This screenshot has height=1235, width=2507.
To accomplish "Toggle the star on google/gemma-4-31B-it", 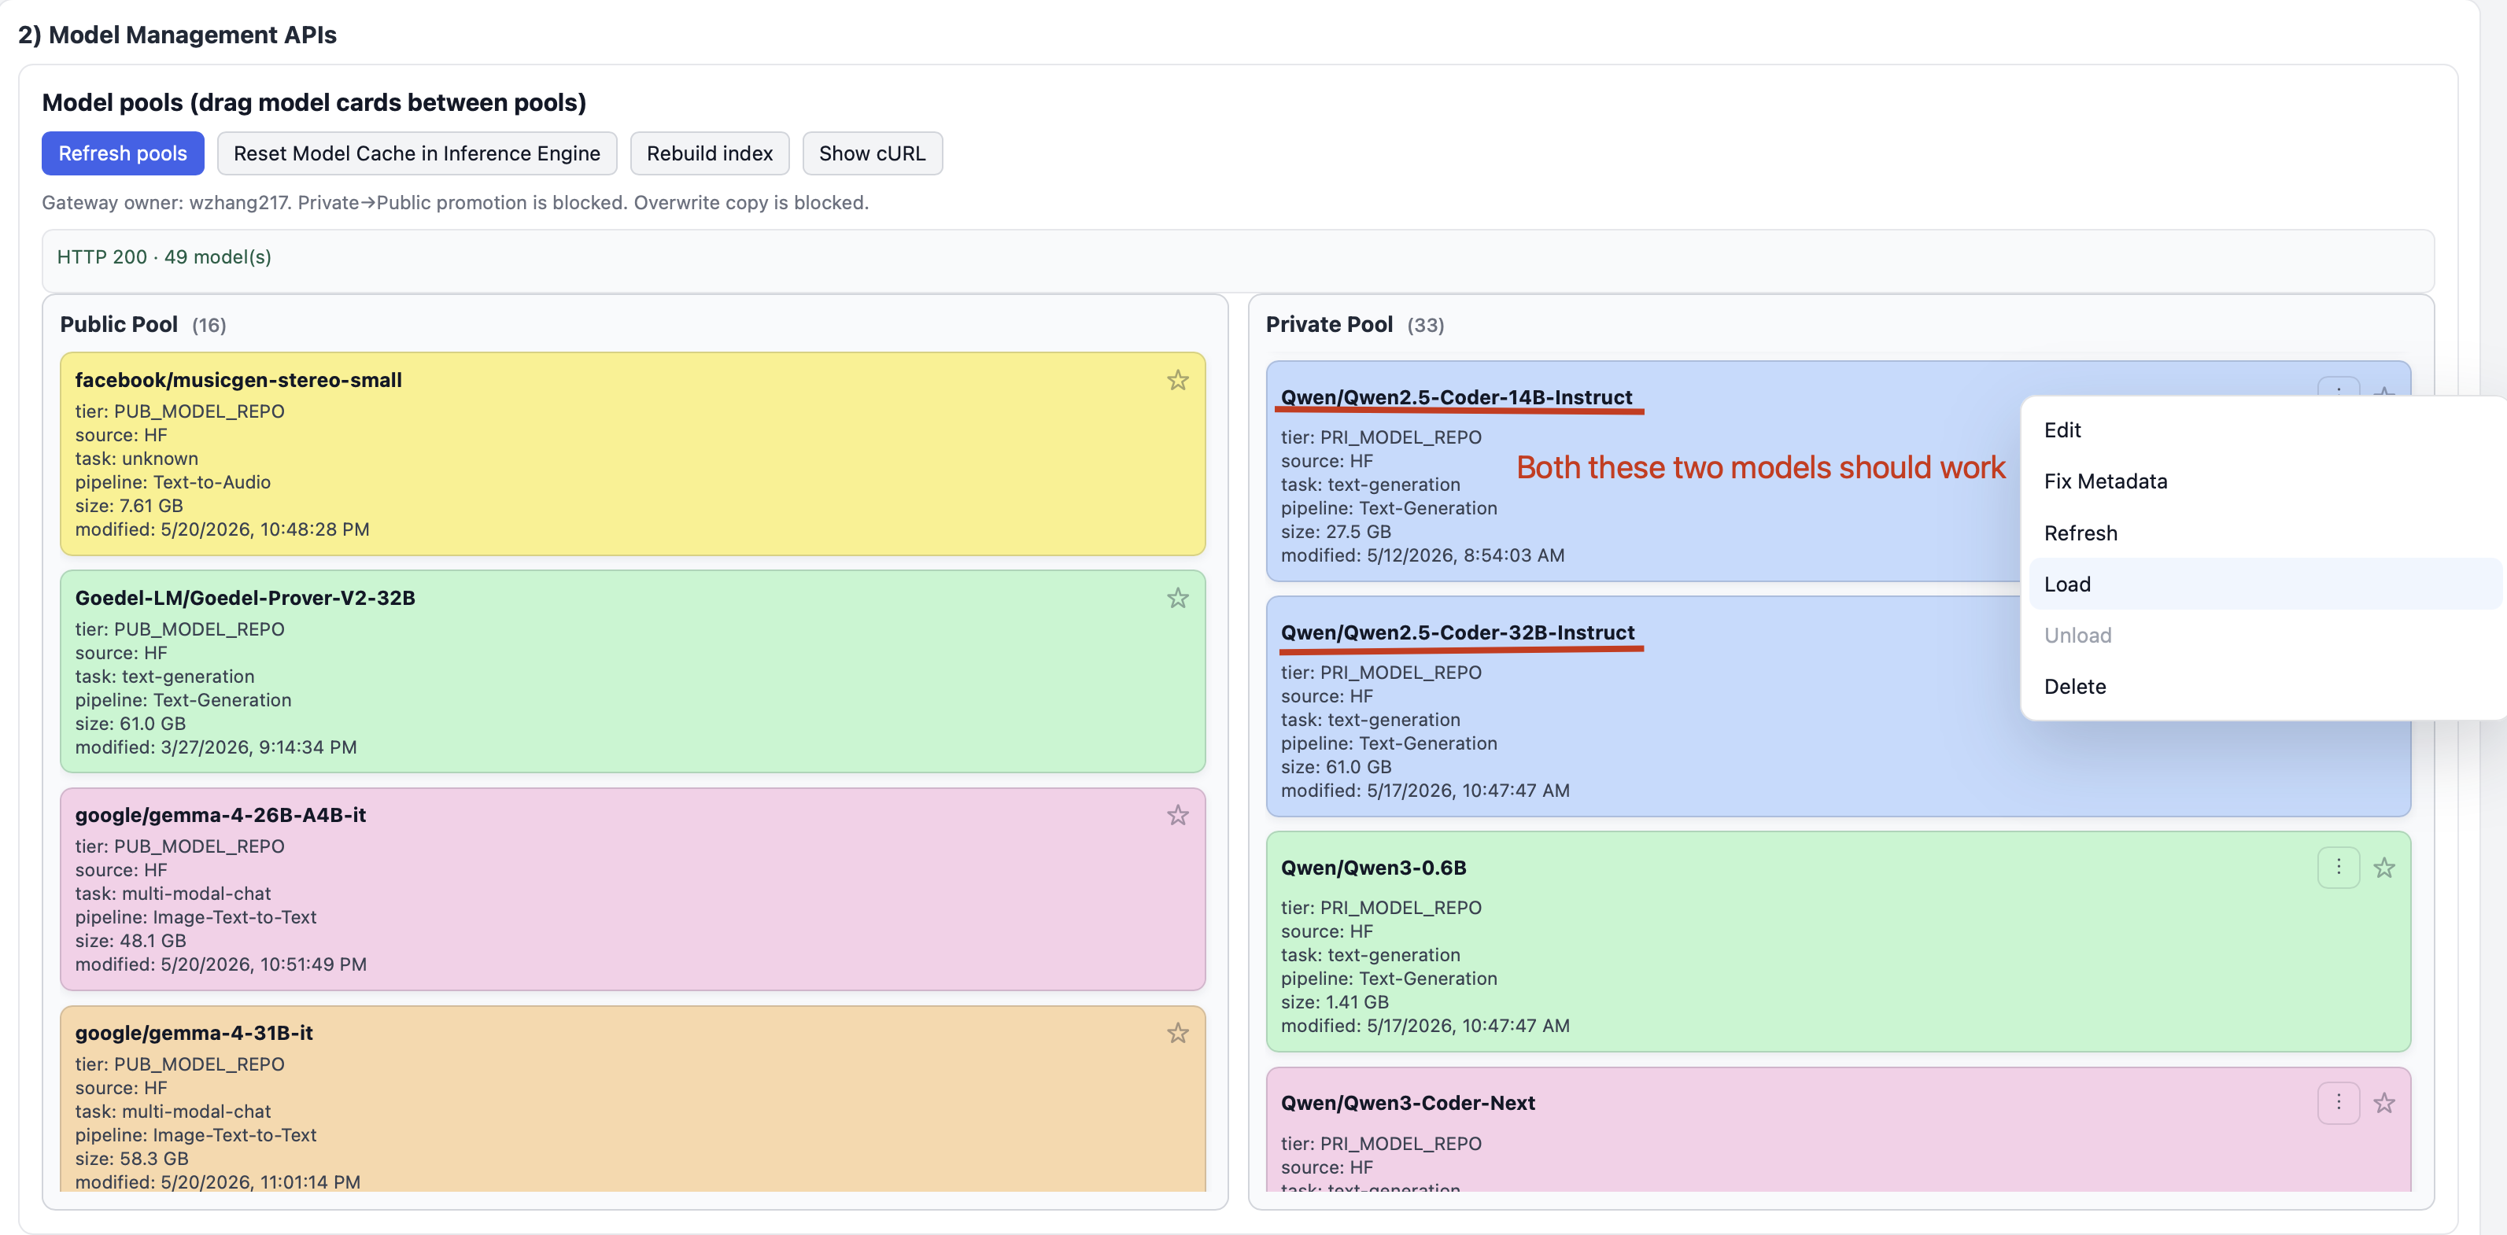I will point(1178,1034).
